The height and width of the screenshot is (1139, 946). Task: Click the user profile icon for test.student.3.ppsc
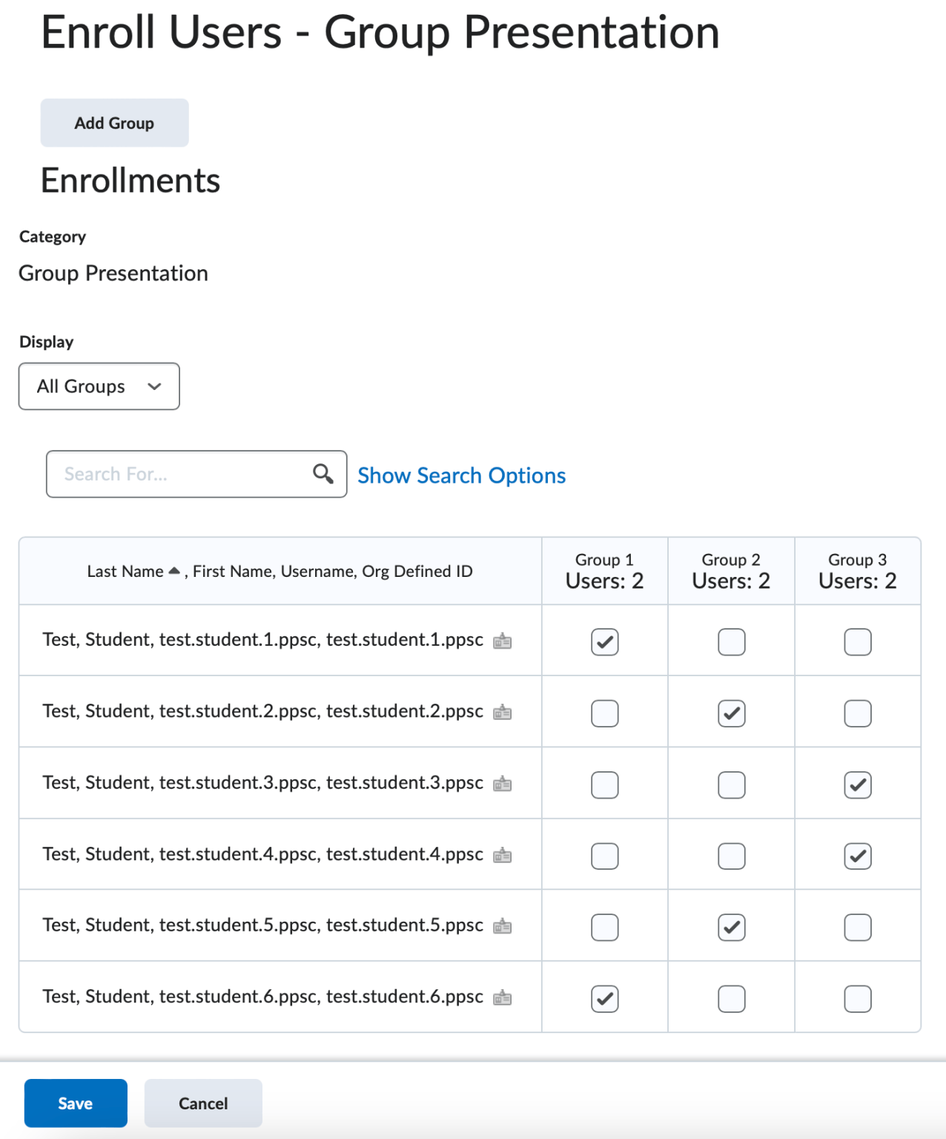click(x=503, y=783)
